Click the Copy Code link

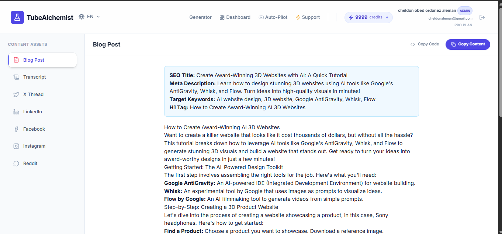tap(425, 44)
